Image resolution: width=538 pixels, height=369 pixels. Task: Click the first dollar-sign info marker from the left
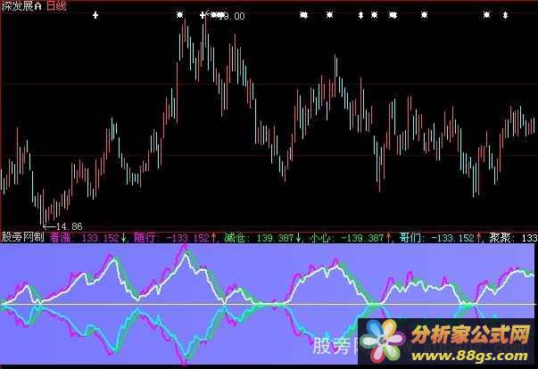click(x=360, y=15)
